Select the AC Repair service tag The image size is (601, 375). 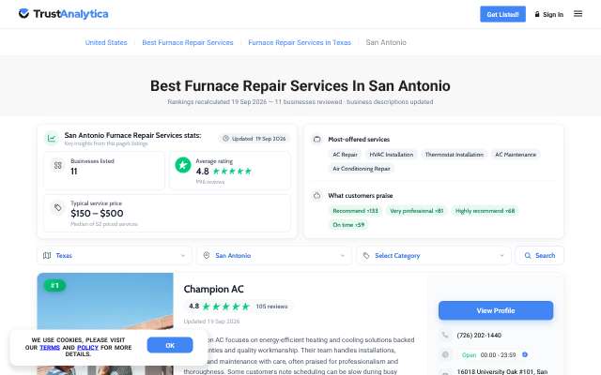click(x=345, y=155)
